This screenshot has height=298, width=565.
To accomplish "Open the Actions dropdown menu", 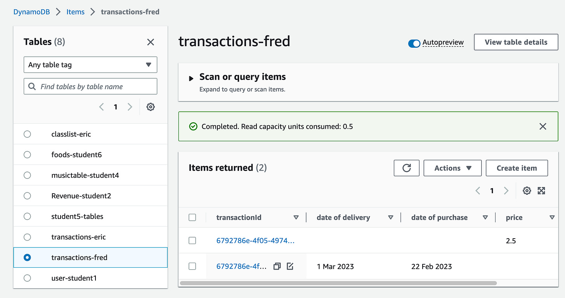I will pyautogui.click(x=452, y=168).
